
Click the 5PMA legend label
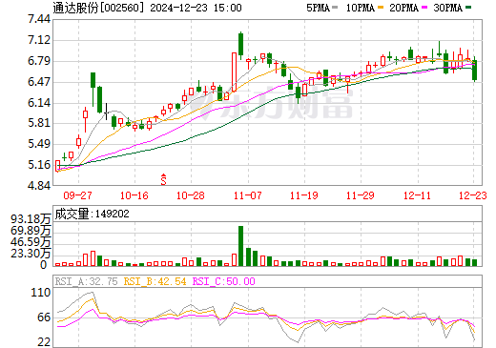pyautogui.click(x=318, y=8)
